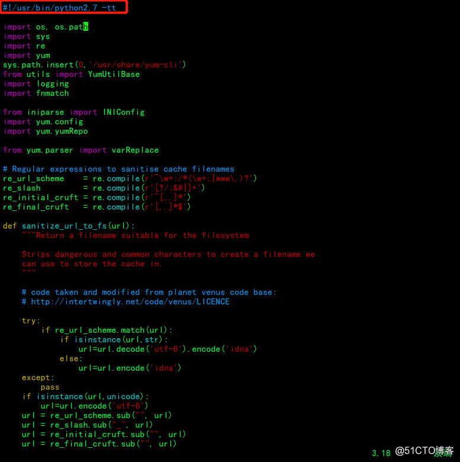The image size is (460, 462).
Task: Click the 're_slash.sub' assignment line
Action: [x=88, y=425]
